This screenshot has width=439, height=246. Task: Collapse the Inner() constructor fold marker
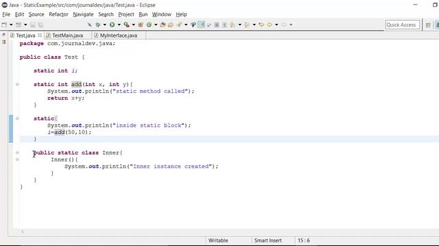tap(17, 159)
